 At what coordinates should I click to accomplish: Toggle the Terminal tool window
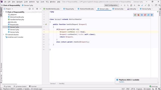pyautogui.click(x=33, y=86)
